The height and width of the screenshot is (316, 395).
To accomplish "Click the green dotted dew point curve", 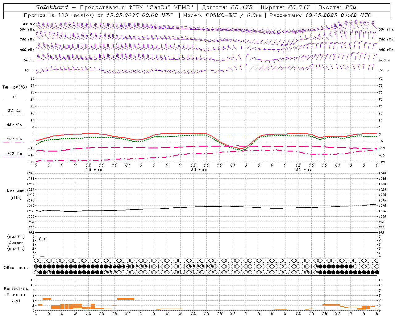I will click(185, 135).
